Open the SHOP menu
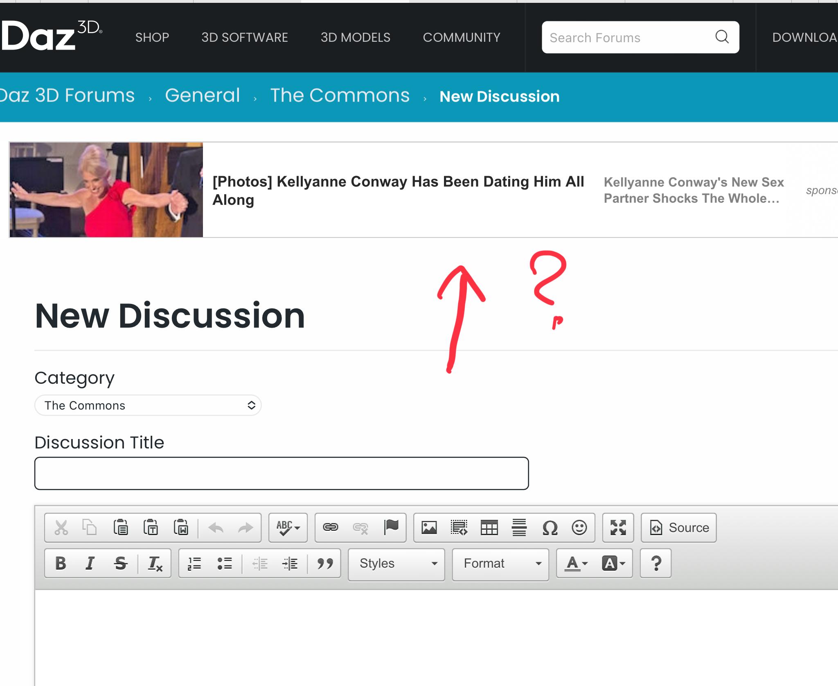838x686 pixels. point(152,38)
